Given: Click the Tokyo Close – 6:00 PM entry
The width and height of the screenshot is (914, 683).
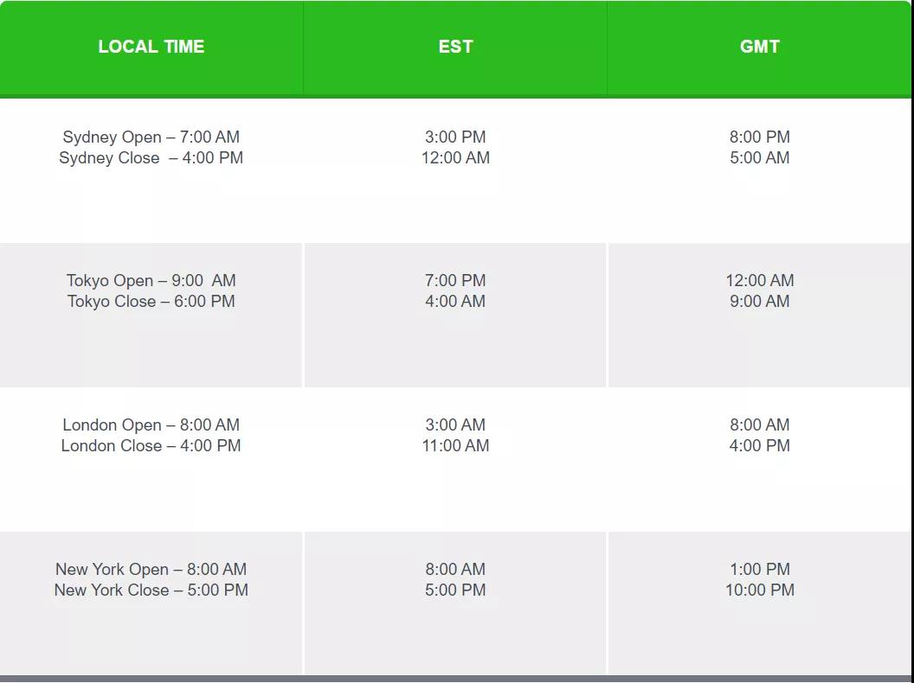Looking at the screenshot, I should point(151,301).
